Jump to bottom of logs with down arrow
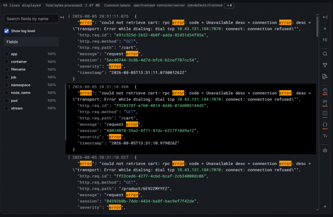 pyautogui.click(x=325, y=29)
